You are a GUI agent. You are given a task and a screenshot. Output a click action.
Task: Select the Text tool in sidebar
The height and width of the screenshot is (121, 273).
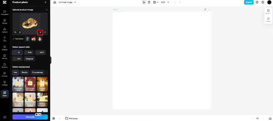[5, 39]
